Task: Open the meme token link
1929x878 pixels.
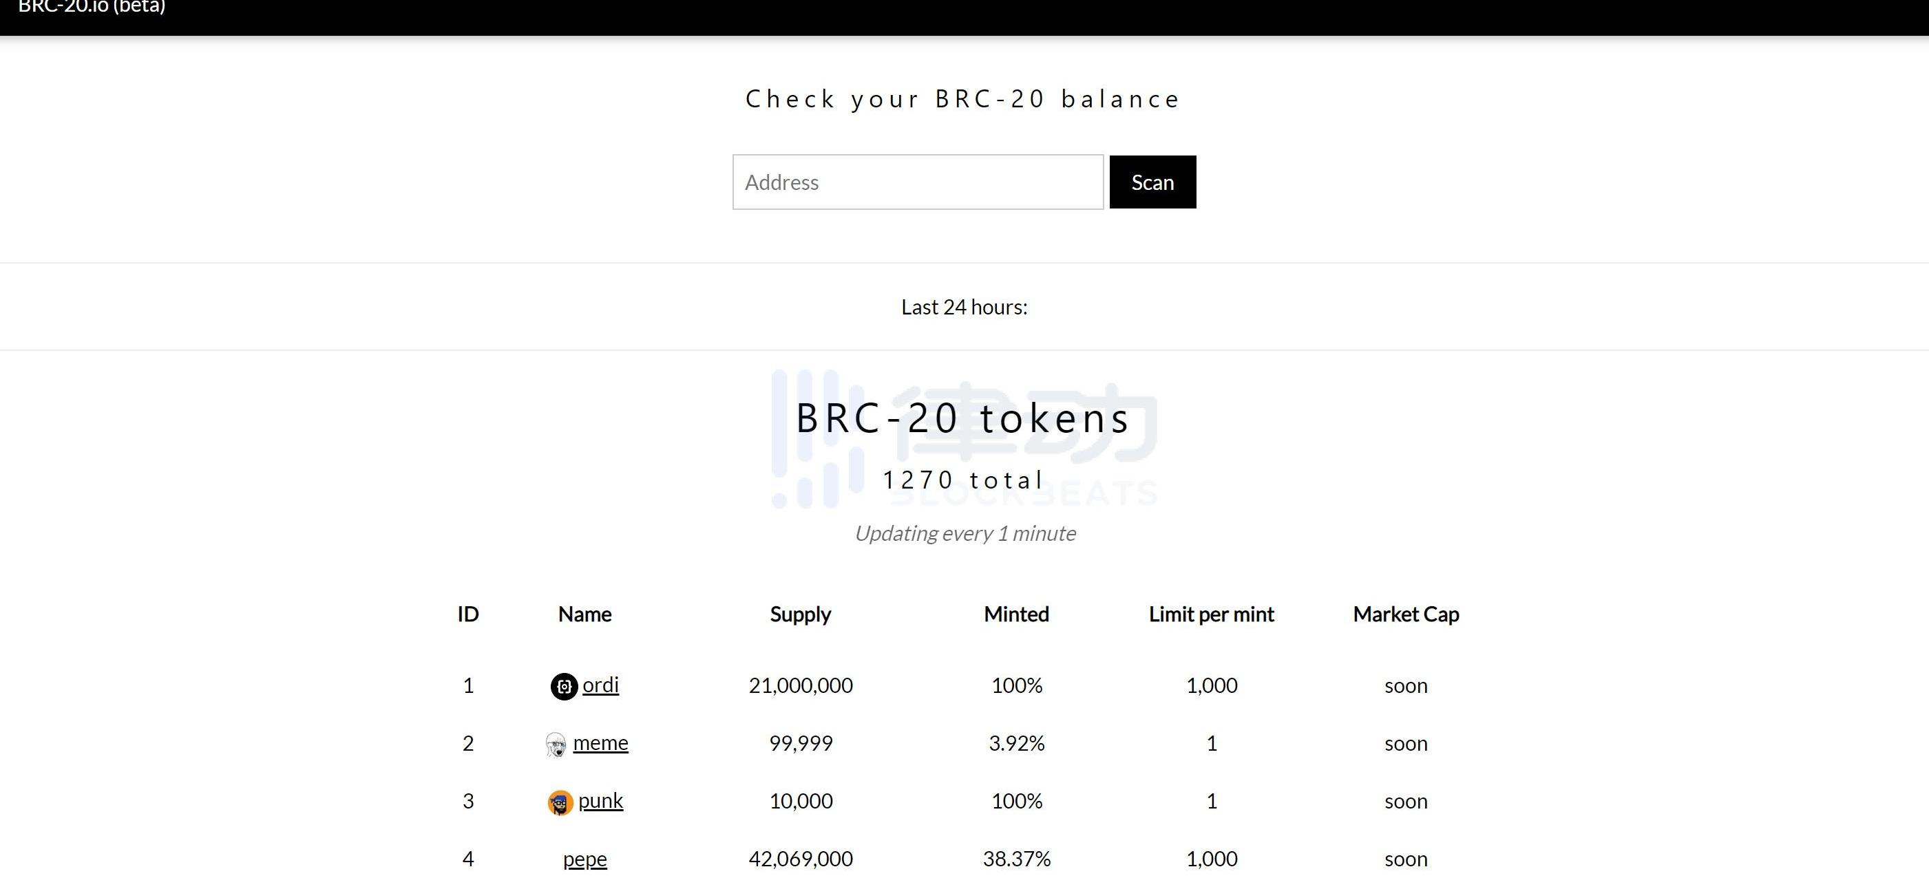Action: click(600, 742)
